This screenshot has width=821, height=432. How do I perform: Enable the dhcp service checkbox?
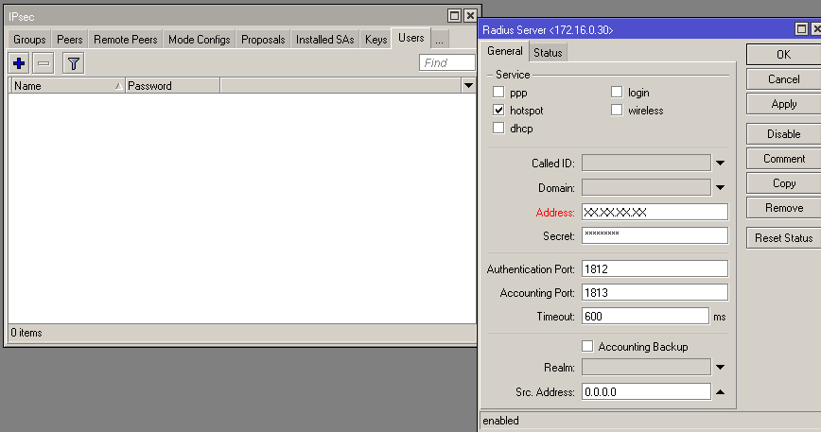(498, 129)
